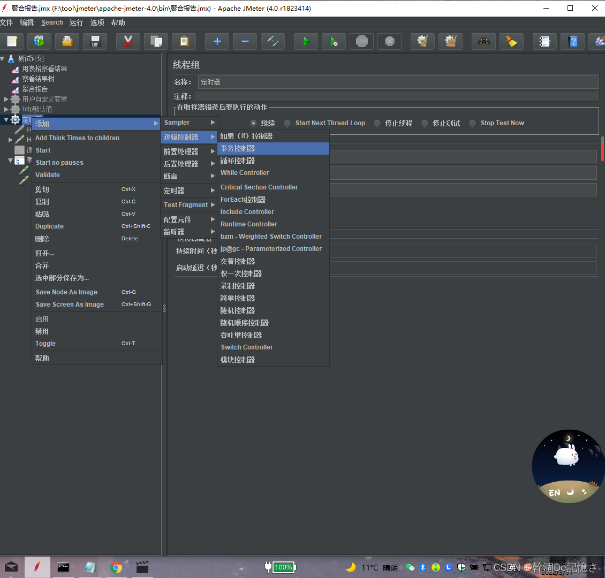This screenshot has width=605, height=578.
Task: Open the 断言 submenu
Action: 190,176
